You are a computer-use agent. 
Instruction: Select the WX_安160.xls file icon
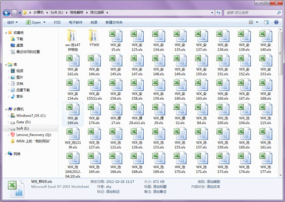click(180, 85)
